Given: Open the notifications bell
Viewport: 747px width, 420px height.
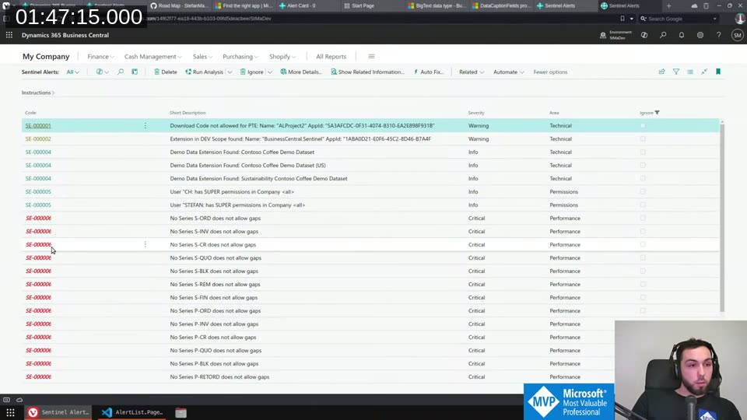Looking at the screenshot, I should [682, 35].
